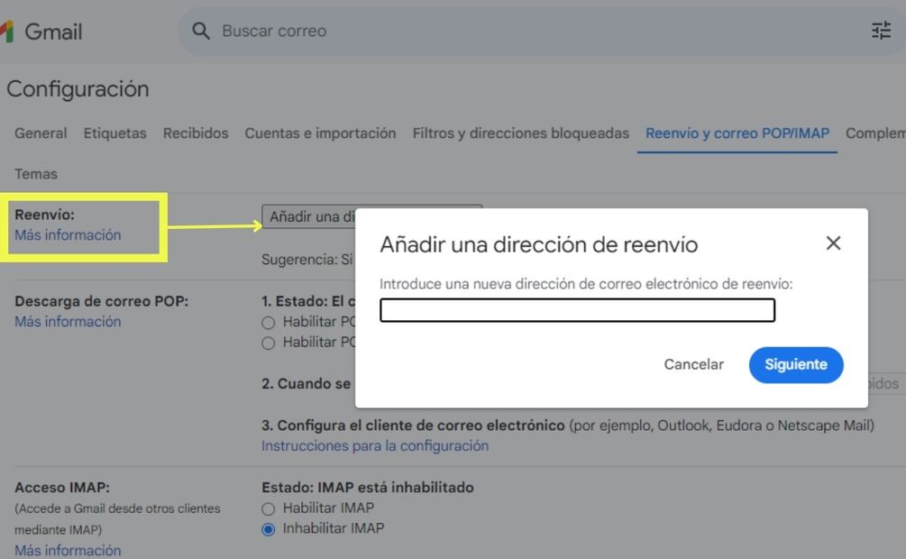906x559 pixels.
Task: Close the forwarding address dialog with the X
Action: pyautogui.click(x=832, y=243)
